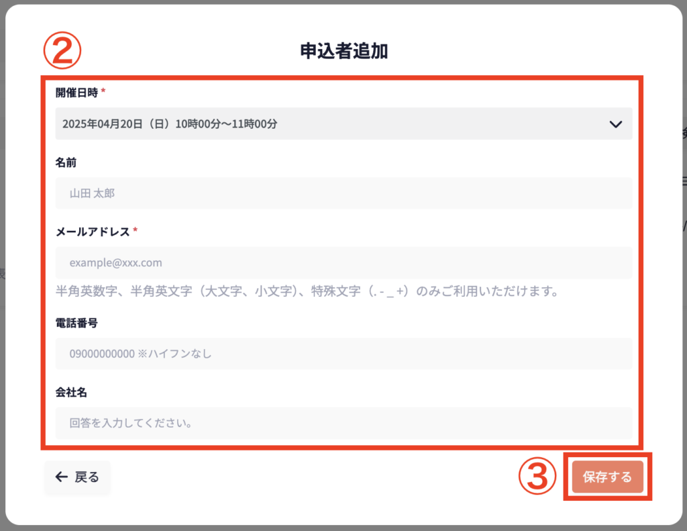This screenshot has width=687, height=531.
Task: Click the email helper text about 半角英数字
Action: [307, 292]
